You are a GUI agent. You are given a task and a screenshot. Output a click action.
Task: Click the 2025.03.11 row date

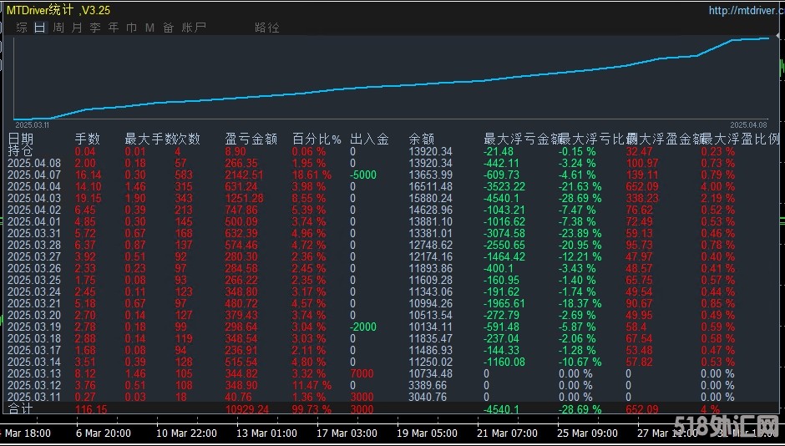pyautogui.click(x=34, y=397)
